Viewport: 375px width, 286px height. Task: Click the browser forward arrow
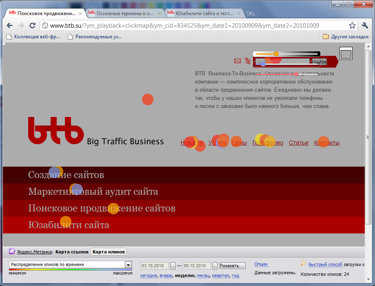coord(21,25)
